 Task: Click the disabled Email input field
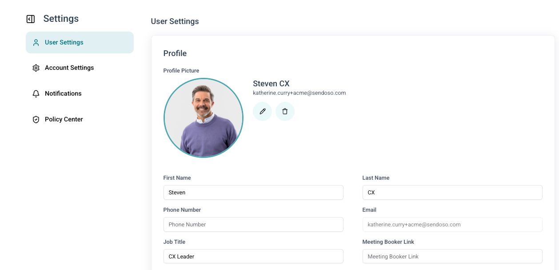click(x=452, y=224)
